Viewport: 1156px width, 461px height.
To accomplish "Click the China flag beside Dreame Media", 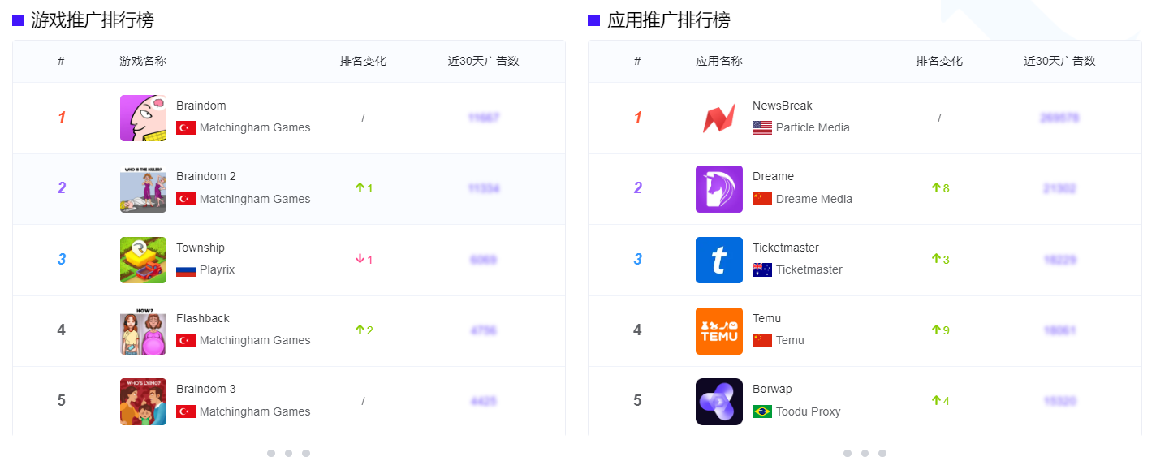I will point(762,199).
